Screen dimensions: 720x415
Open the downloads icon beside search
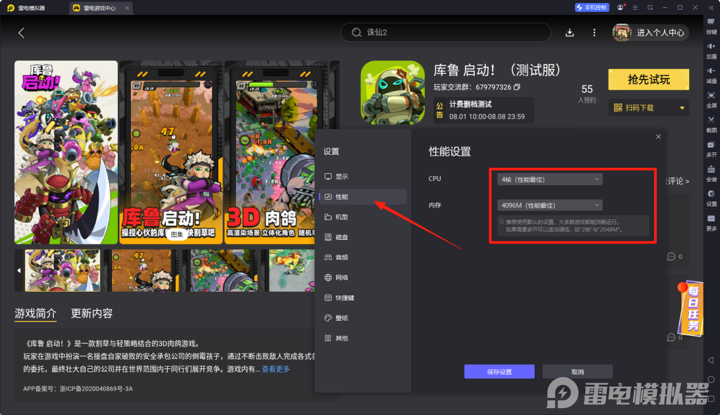(570, 32)
